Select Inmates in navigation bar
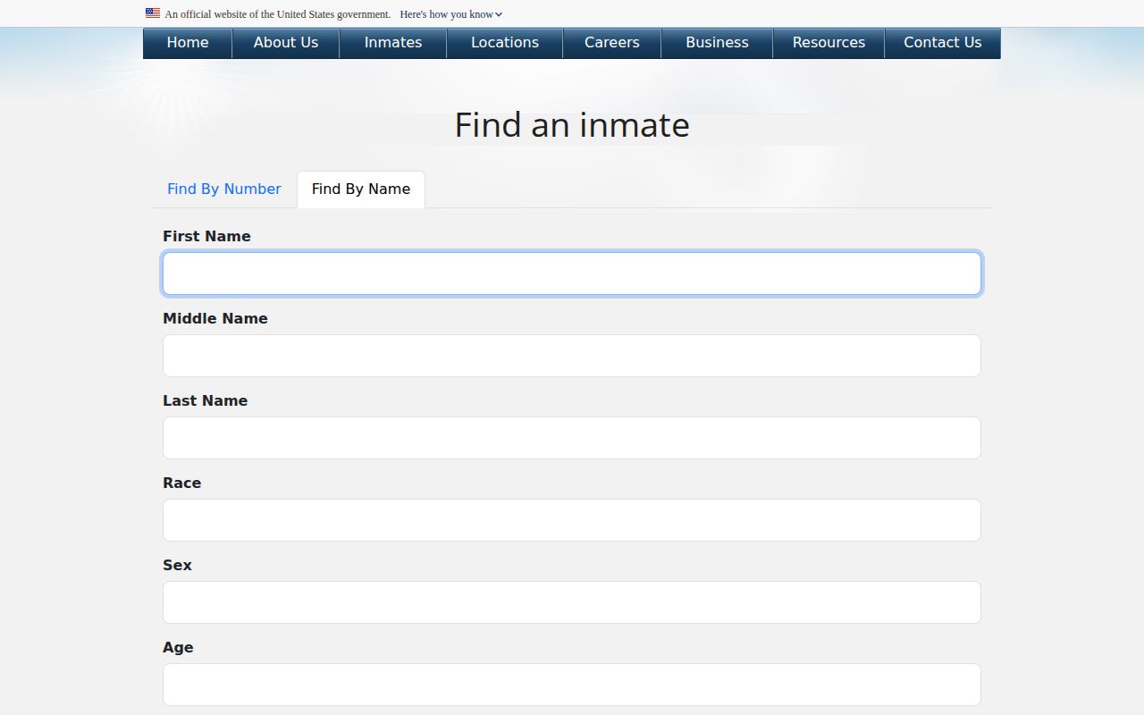The width and height of the screenshot is (1144, 715). tap(393, 43)
